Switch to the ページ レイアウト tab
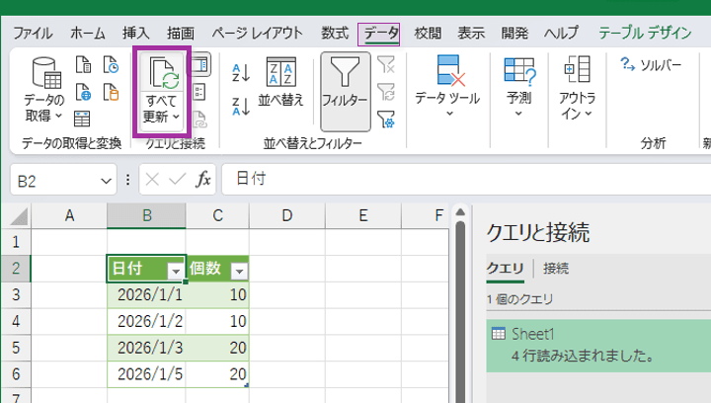The image size is (711, 403). [257, 34]
